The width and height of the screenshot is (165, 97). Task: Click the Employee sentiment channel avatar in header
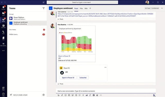tap(51, 8)
